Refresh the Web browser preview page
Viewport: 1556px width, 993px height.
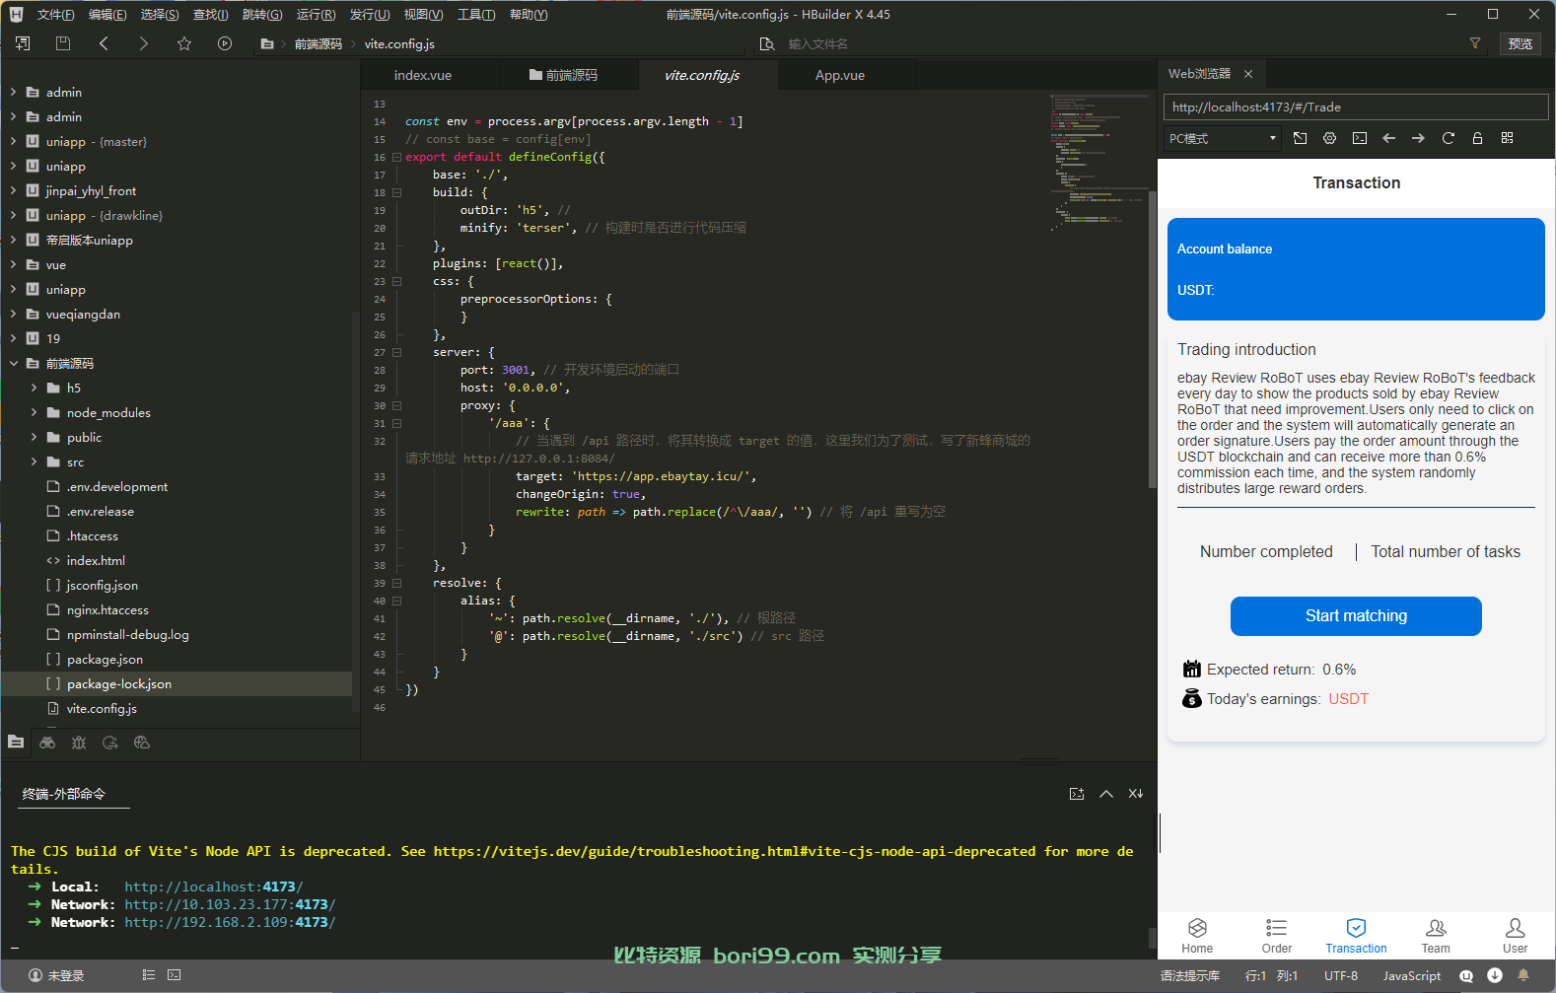[1448, 138]
